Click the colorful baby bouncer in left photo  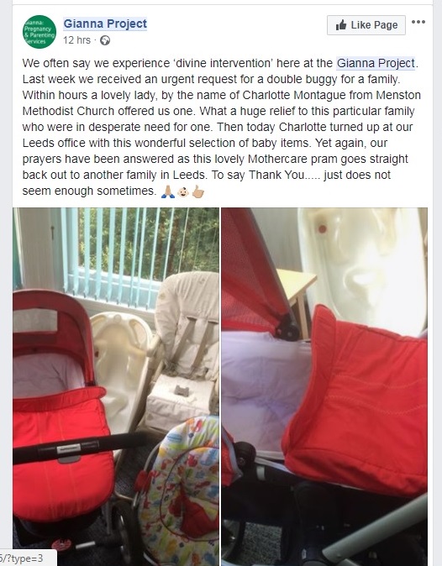point(181,493)
